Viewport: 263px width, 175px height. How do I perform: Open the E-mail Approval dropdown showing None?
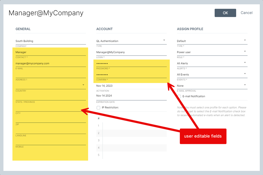coord(212,86)
